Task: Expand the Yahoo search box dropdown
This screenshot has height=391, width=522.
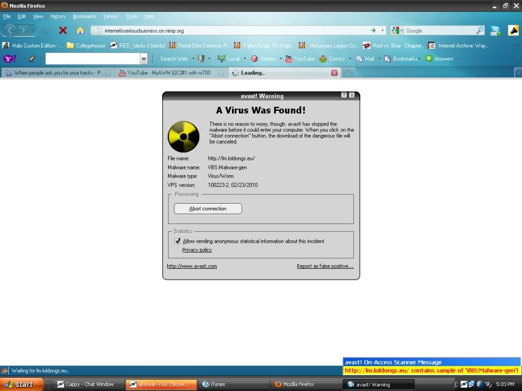Action: click(143, 59)
